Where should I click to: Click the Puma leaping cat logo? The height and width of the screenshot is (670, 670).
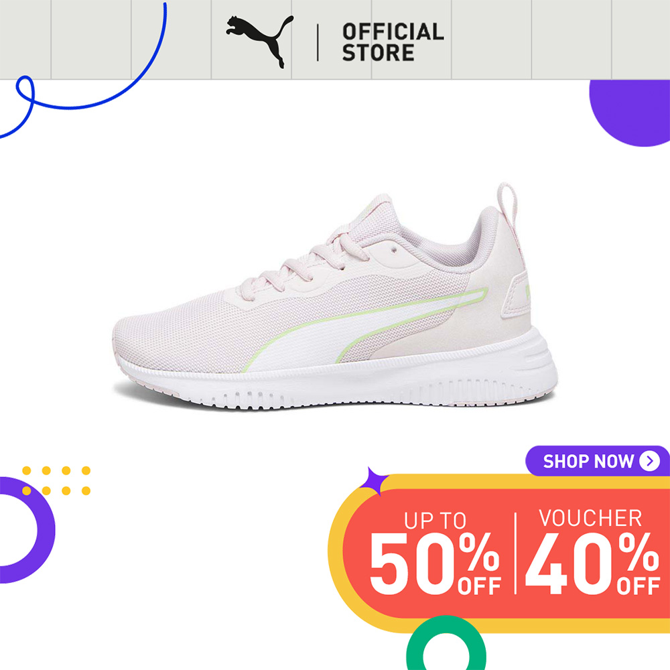[260, 42]
